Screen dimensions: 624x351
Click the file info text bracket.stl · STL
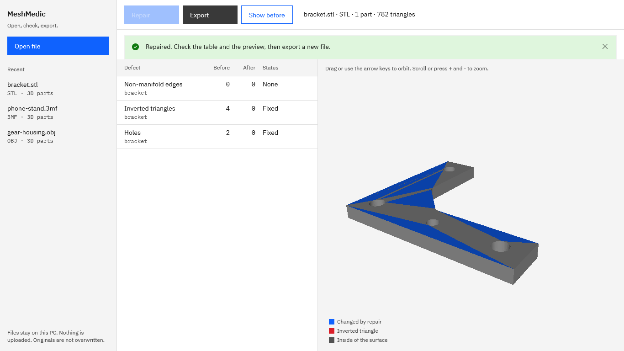point(360,14)
